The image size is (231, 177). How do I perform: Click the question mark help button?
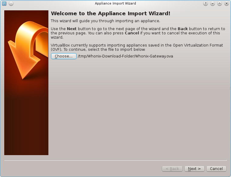206,3
